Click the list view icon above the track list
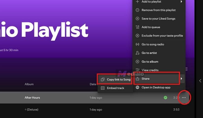Image resolution: width=203 pixels, height=118 pixels. [x=187, y=69]
